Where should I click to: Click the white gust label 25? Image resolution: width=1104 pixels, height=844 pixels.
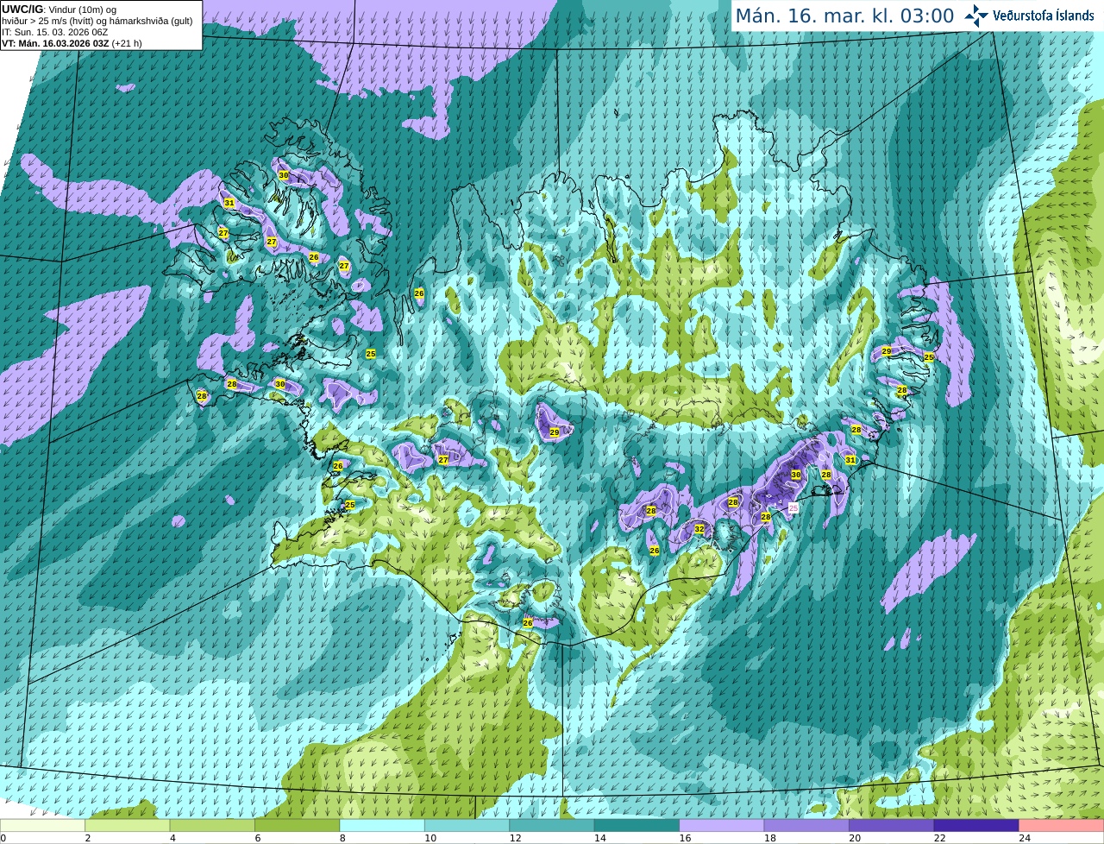pyautogui.click(x=793, y=508)
